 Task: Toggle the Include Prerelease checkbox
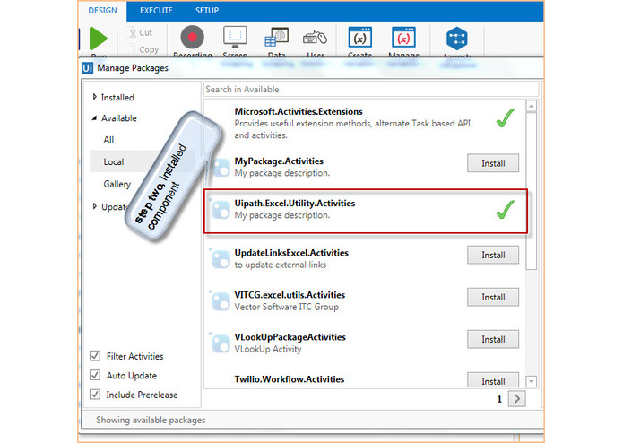pos(95,395)
